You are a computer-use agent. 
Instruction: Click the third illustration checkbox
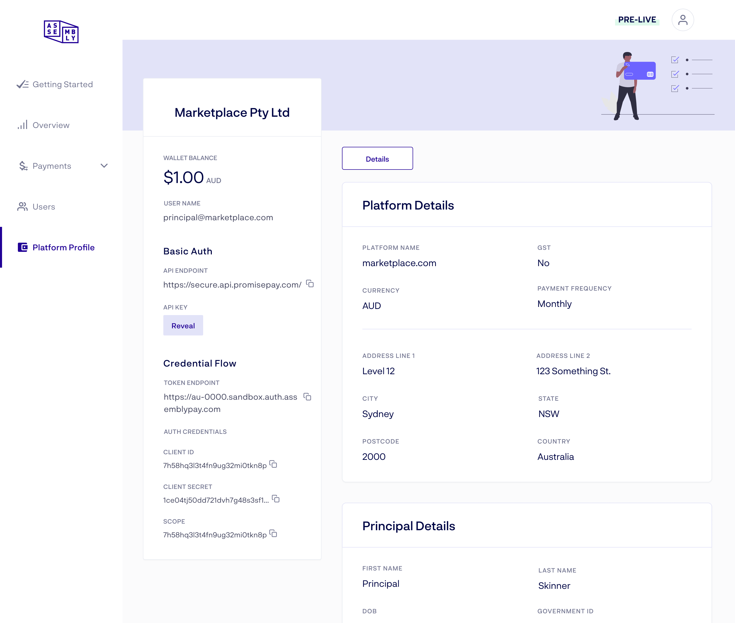click(x=675, y=88)
